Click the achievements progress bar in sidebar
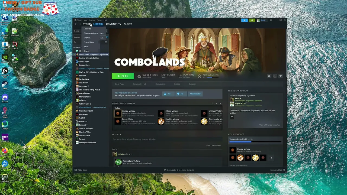Screen dimensions: 347x195 255,142
